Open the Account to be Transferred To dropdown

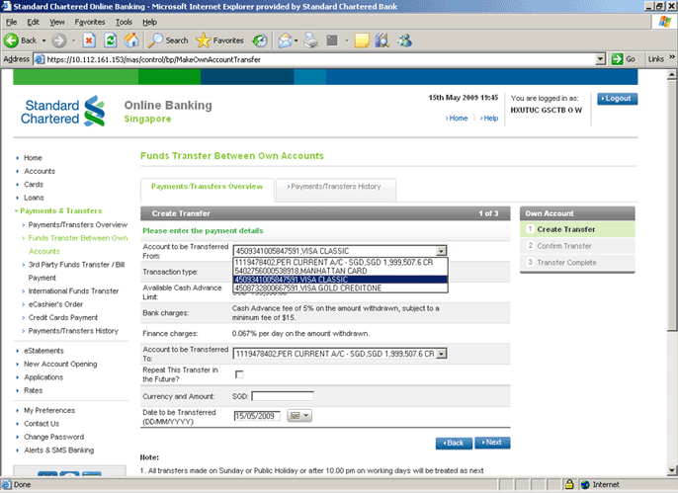(x=441, y=354)
